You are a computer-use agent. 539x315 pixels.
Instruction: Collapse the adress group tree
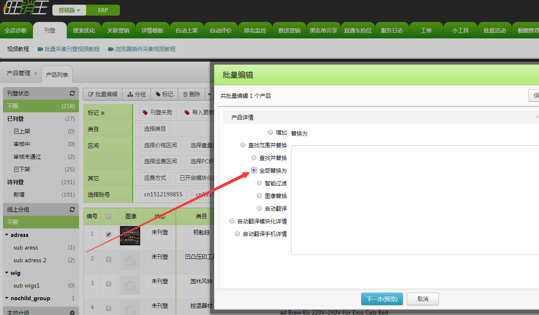[7, 235]
